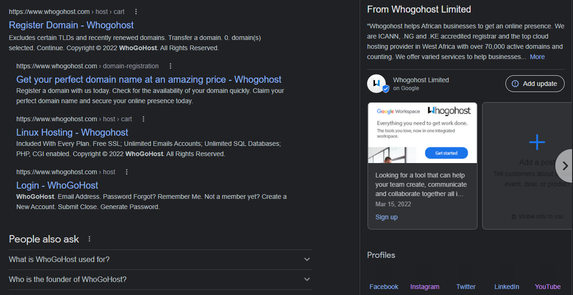Viewport: 573px width, 295px height.
Task: Open the LinkedIn profile link
Action: 507,287
